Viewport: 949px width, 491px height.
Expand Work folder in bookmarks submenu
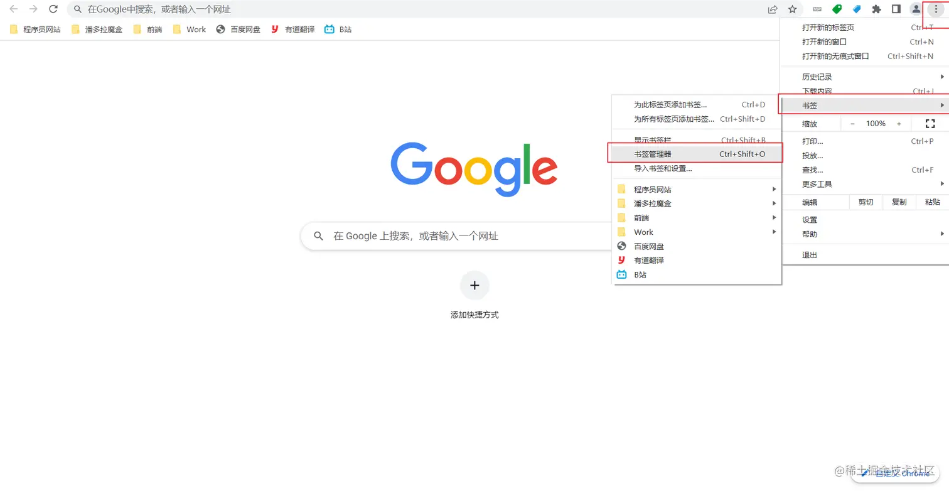(x=697, y=232)
